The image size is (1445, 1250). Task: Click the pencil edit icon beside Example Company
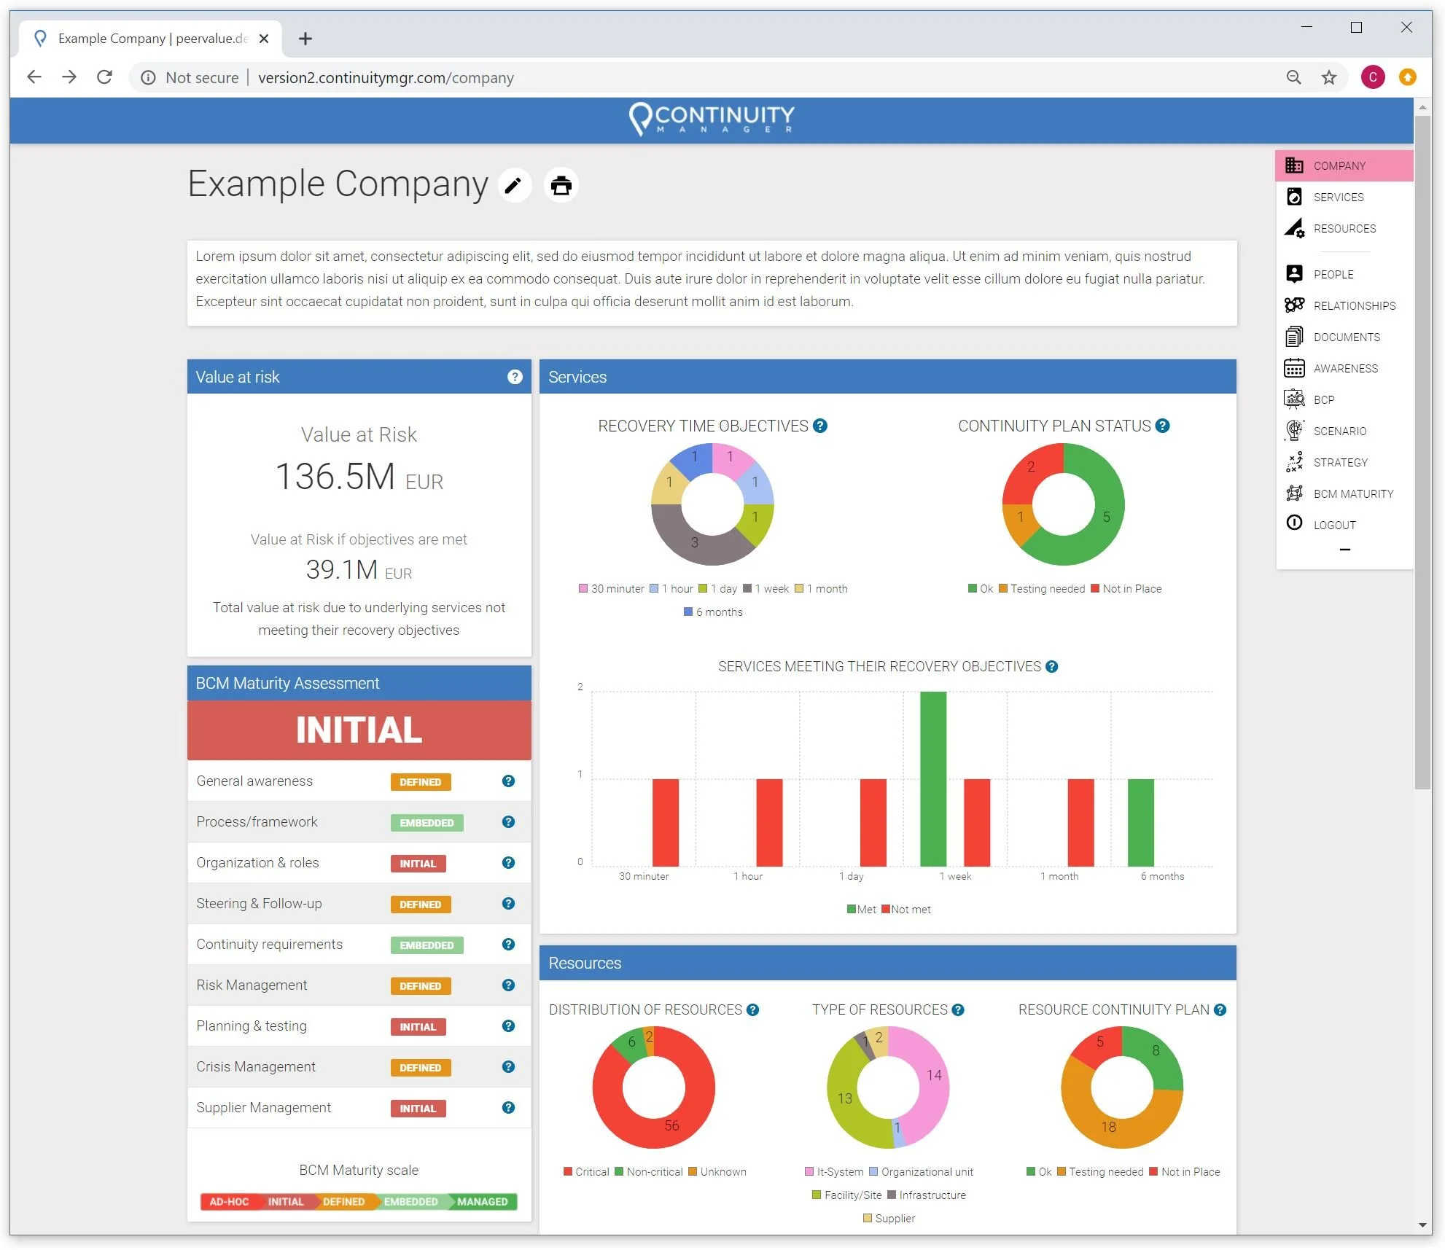coord(514,185)
